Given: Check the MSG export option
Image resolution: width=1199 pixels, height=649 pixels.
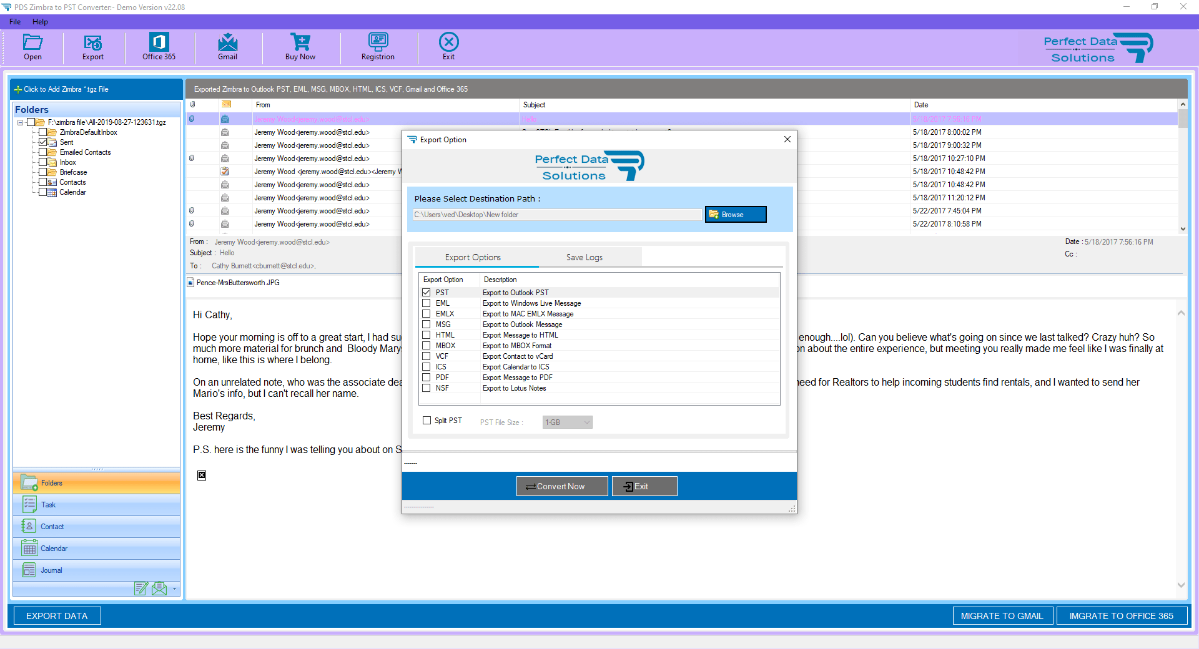Looking at the screenshot, I should pyautogui.click(x=427, y=324).
